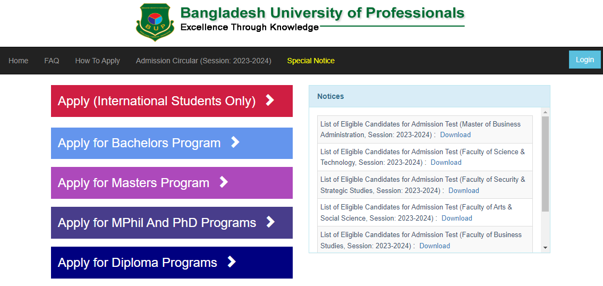Download Master of Business Administration candidate list
The image size is (603, 286).
pos(455,134)
